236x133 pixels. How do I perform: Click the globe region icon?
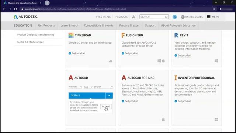(x=183, y=17)
